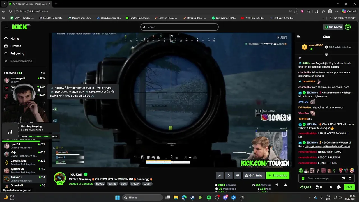
Task: Pin the Touken channel with pin icon
Action: [220, 175]
